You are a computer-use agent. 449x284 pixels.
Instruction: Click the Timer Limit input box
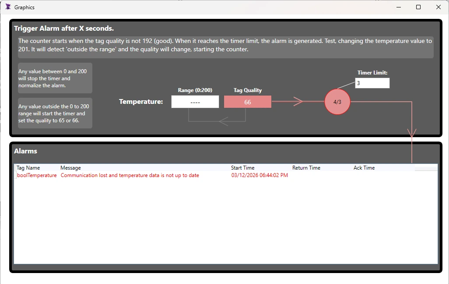pyautogui.click(x=372, y=83)
